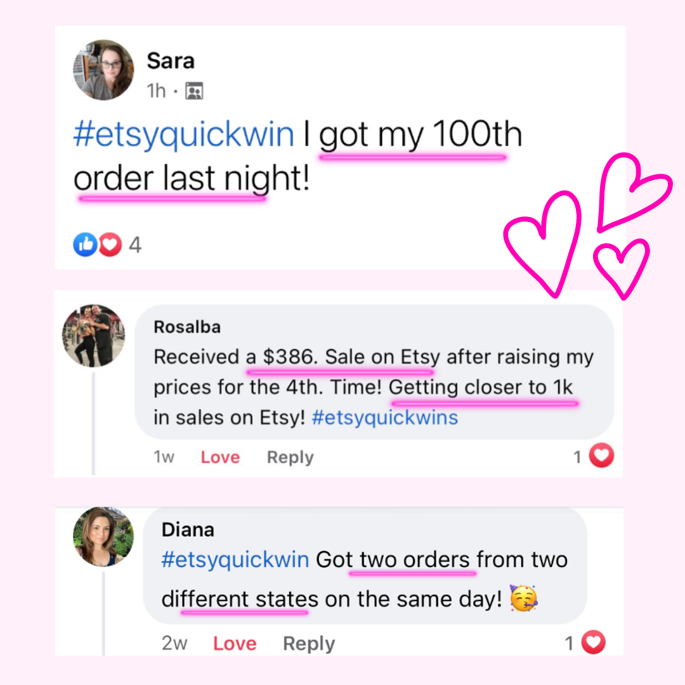The height and width of the screenshot is (685, 685).
Task: Click heart reaction icon on Diana's comment
Action: click(593, 642)
